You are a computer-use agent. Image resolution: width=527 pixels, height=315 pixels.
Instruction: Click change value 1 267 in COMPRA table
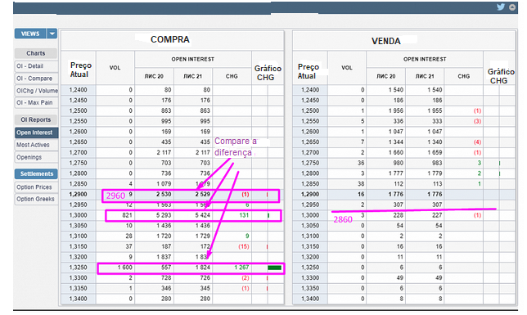[241, 268]
